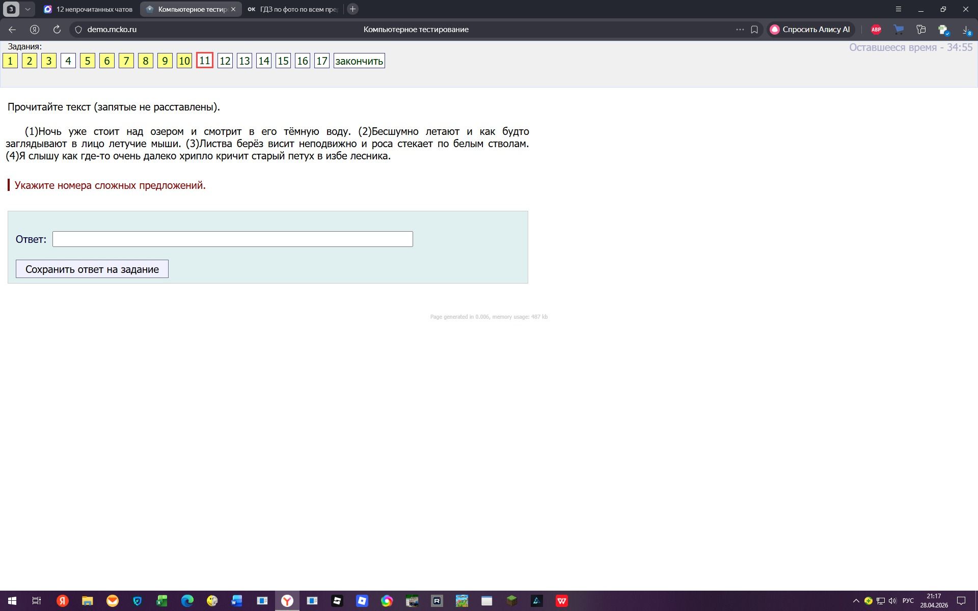Switch to 12 непрочитанных чатов tab
Screen dimensions: 978x611
click(x=89, y=9)
